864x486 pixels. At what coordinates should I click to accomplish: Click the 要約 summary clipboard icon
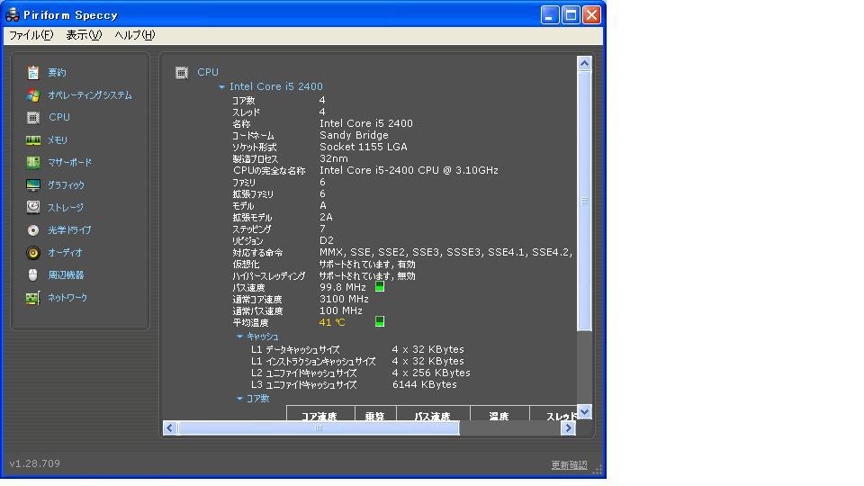click(x=33, y=72)
